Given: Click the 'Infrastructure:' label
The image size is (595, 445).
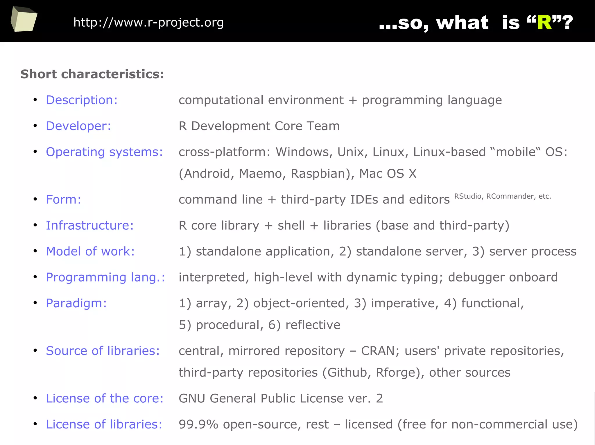Looking at the screenshot, I should [90, 225].
